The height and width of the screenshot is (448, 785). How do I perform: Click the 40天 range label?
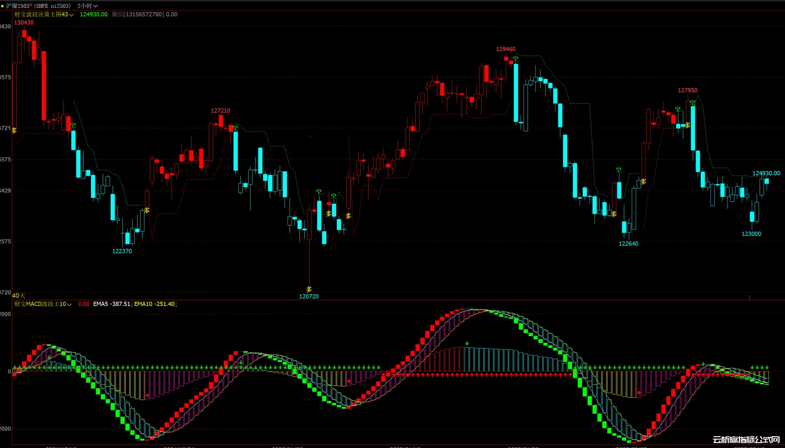point(19,295)
